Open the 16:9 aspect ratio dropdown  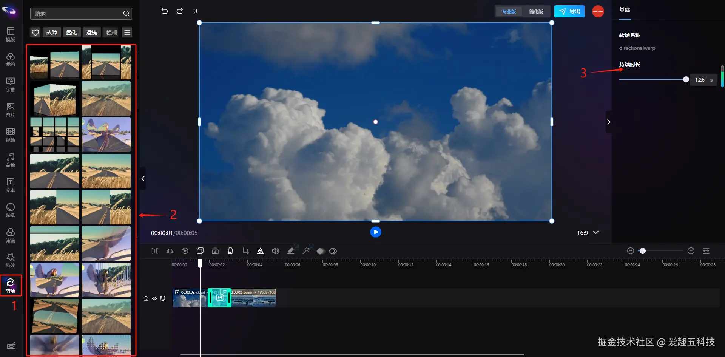[588, 233]
